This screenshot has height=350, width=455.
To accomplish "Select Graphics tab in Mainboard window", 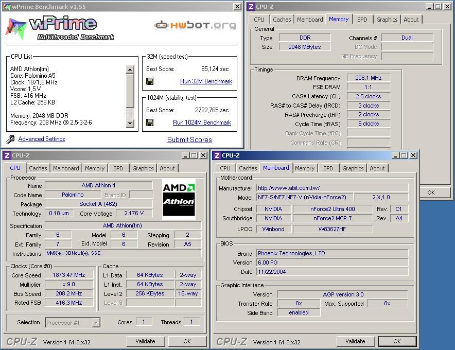I will 353,168.
